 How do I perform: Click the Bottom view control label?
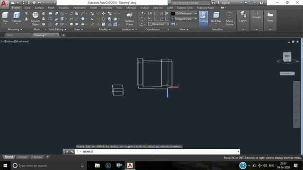pyautogui.click(x=9, y=42)
